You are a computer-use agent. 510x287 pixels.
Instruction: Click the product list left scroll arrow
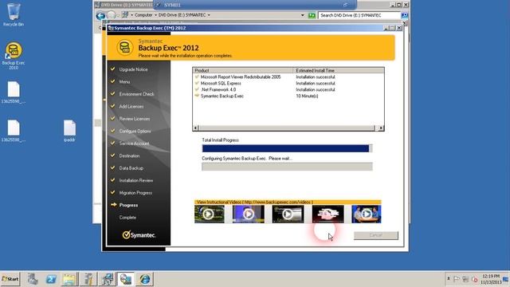tap(195, 128)
